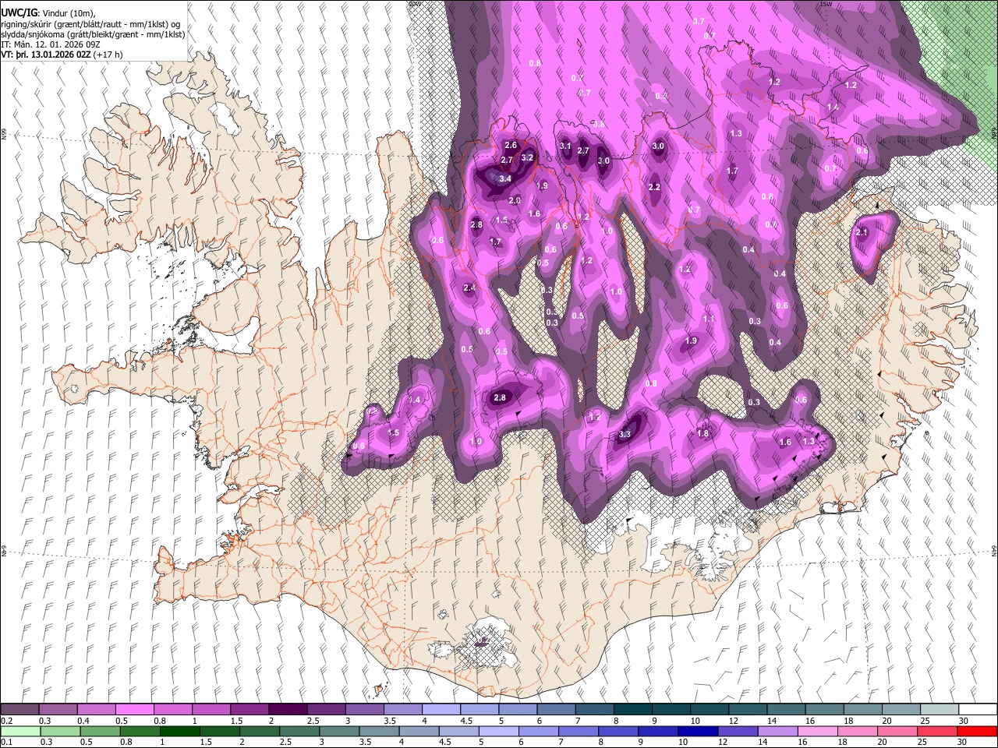Click the palest green 0.1–0.3 swatch in lower legend

[x=19, y=731]
